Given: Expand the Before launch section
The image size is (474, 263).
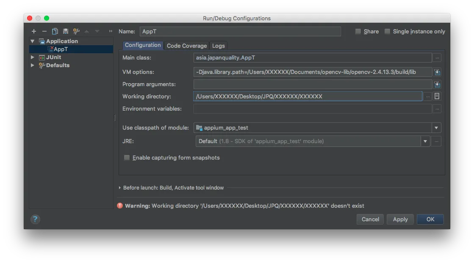Looking at the screenshot, I should click(120, 188).
